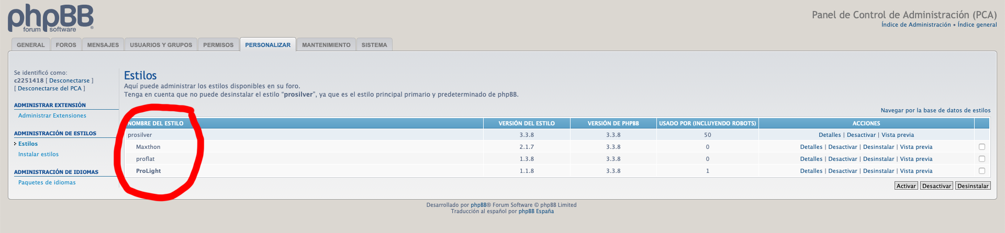The width and height of the screenshot is (1005, 233).
Task: Click Desinstalar link for Maxthon row
Action: tap(878, 147)
